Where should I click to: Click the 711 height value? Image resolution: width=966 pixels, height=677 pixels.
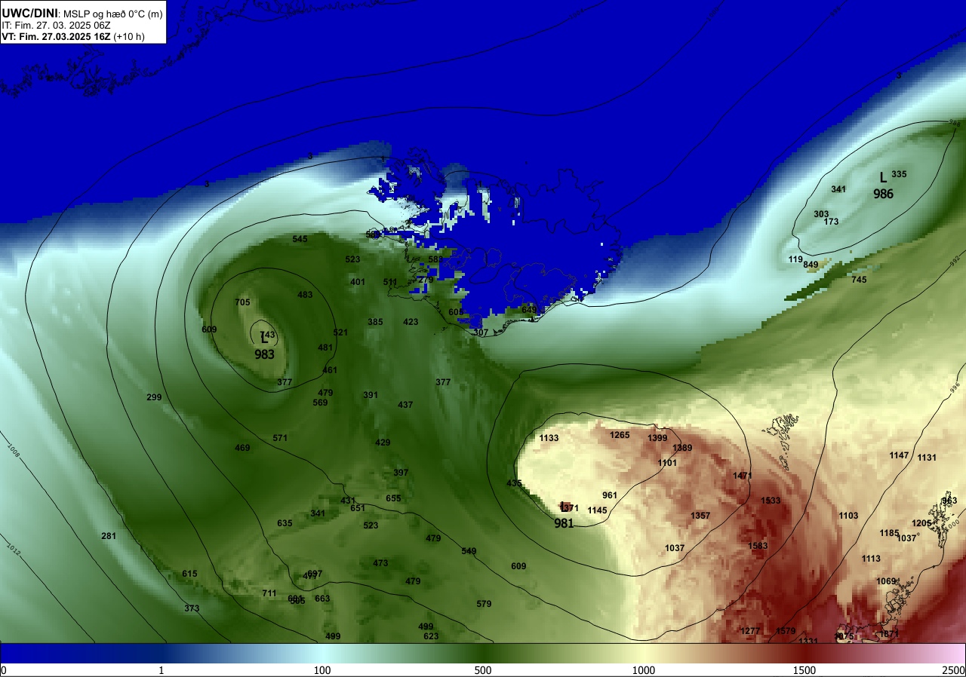point(269,593)
